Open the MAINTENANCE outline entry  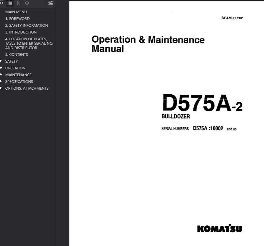click(x=18, y=75)
